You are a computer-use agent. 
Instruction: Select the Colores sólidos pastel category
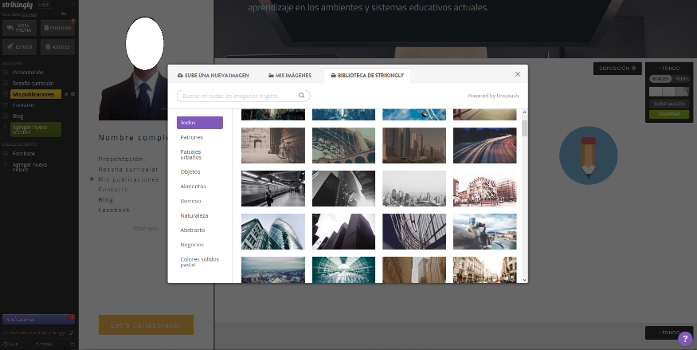point(199,262)
